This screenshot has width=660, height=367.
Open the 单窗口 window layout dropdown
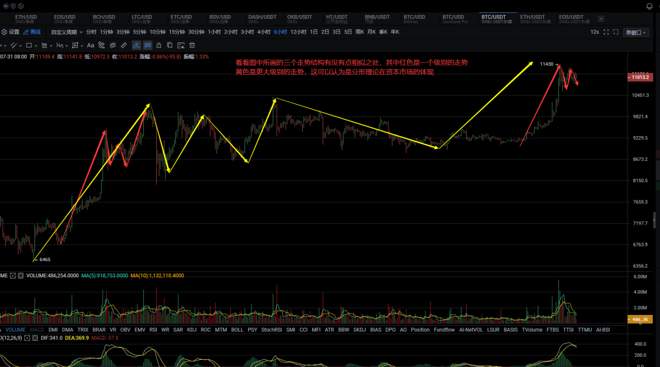636,32
